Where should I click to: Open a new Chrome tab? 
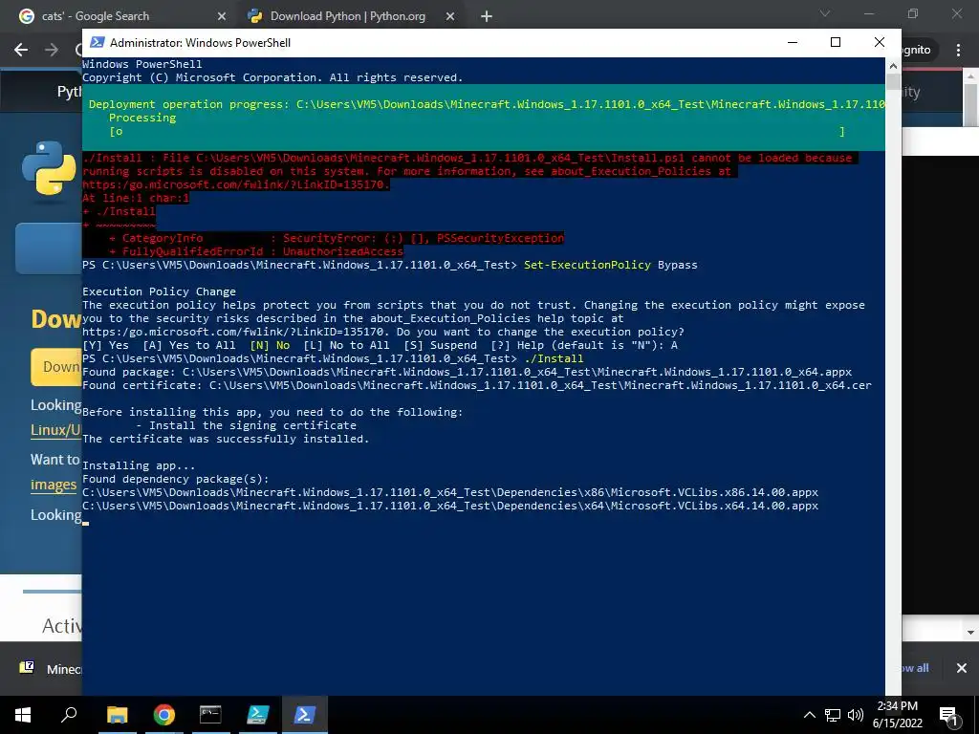[487, 17]
